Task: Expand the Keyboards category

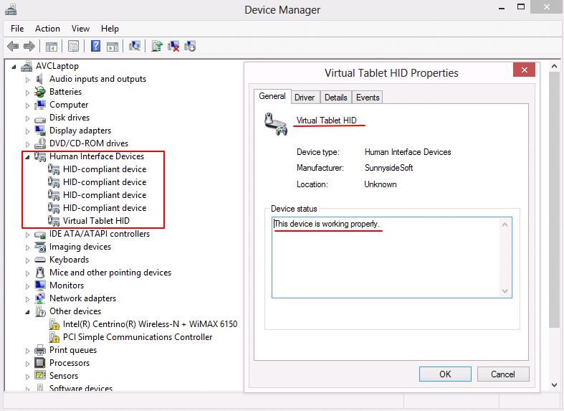Action: (28, 260)
